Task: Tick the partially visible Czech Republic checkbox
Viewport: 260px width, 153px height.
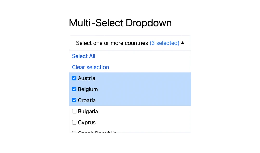Action: click(74, 132)
